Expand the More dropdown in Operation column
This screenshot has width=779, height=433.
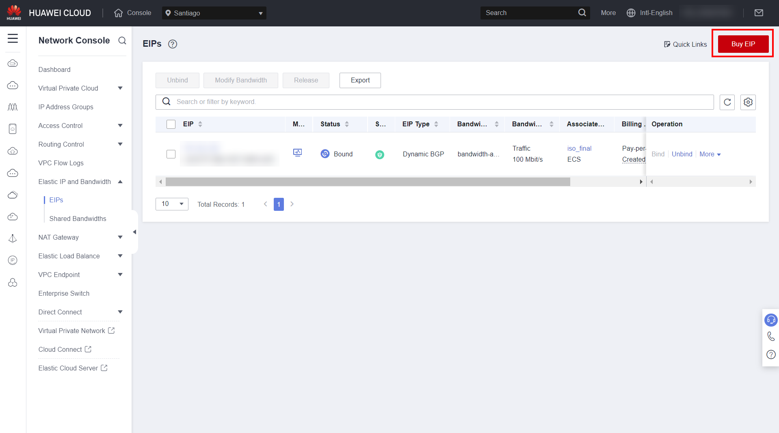[x=710, y=154]
